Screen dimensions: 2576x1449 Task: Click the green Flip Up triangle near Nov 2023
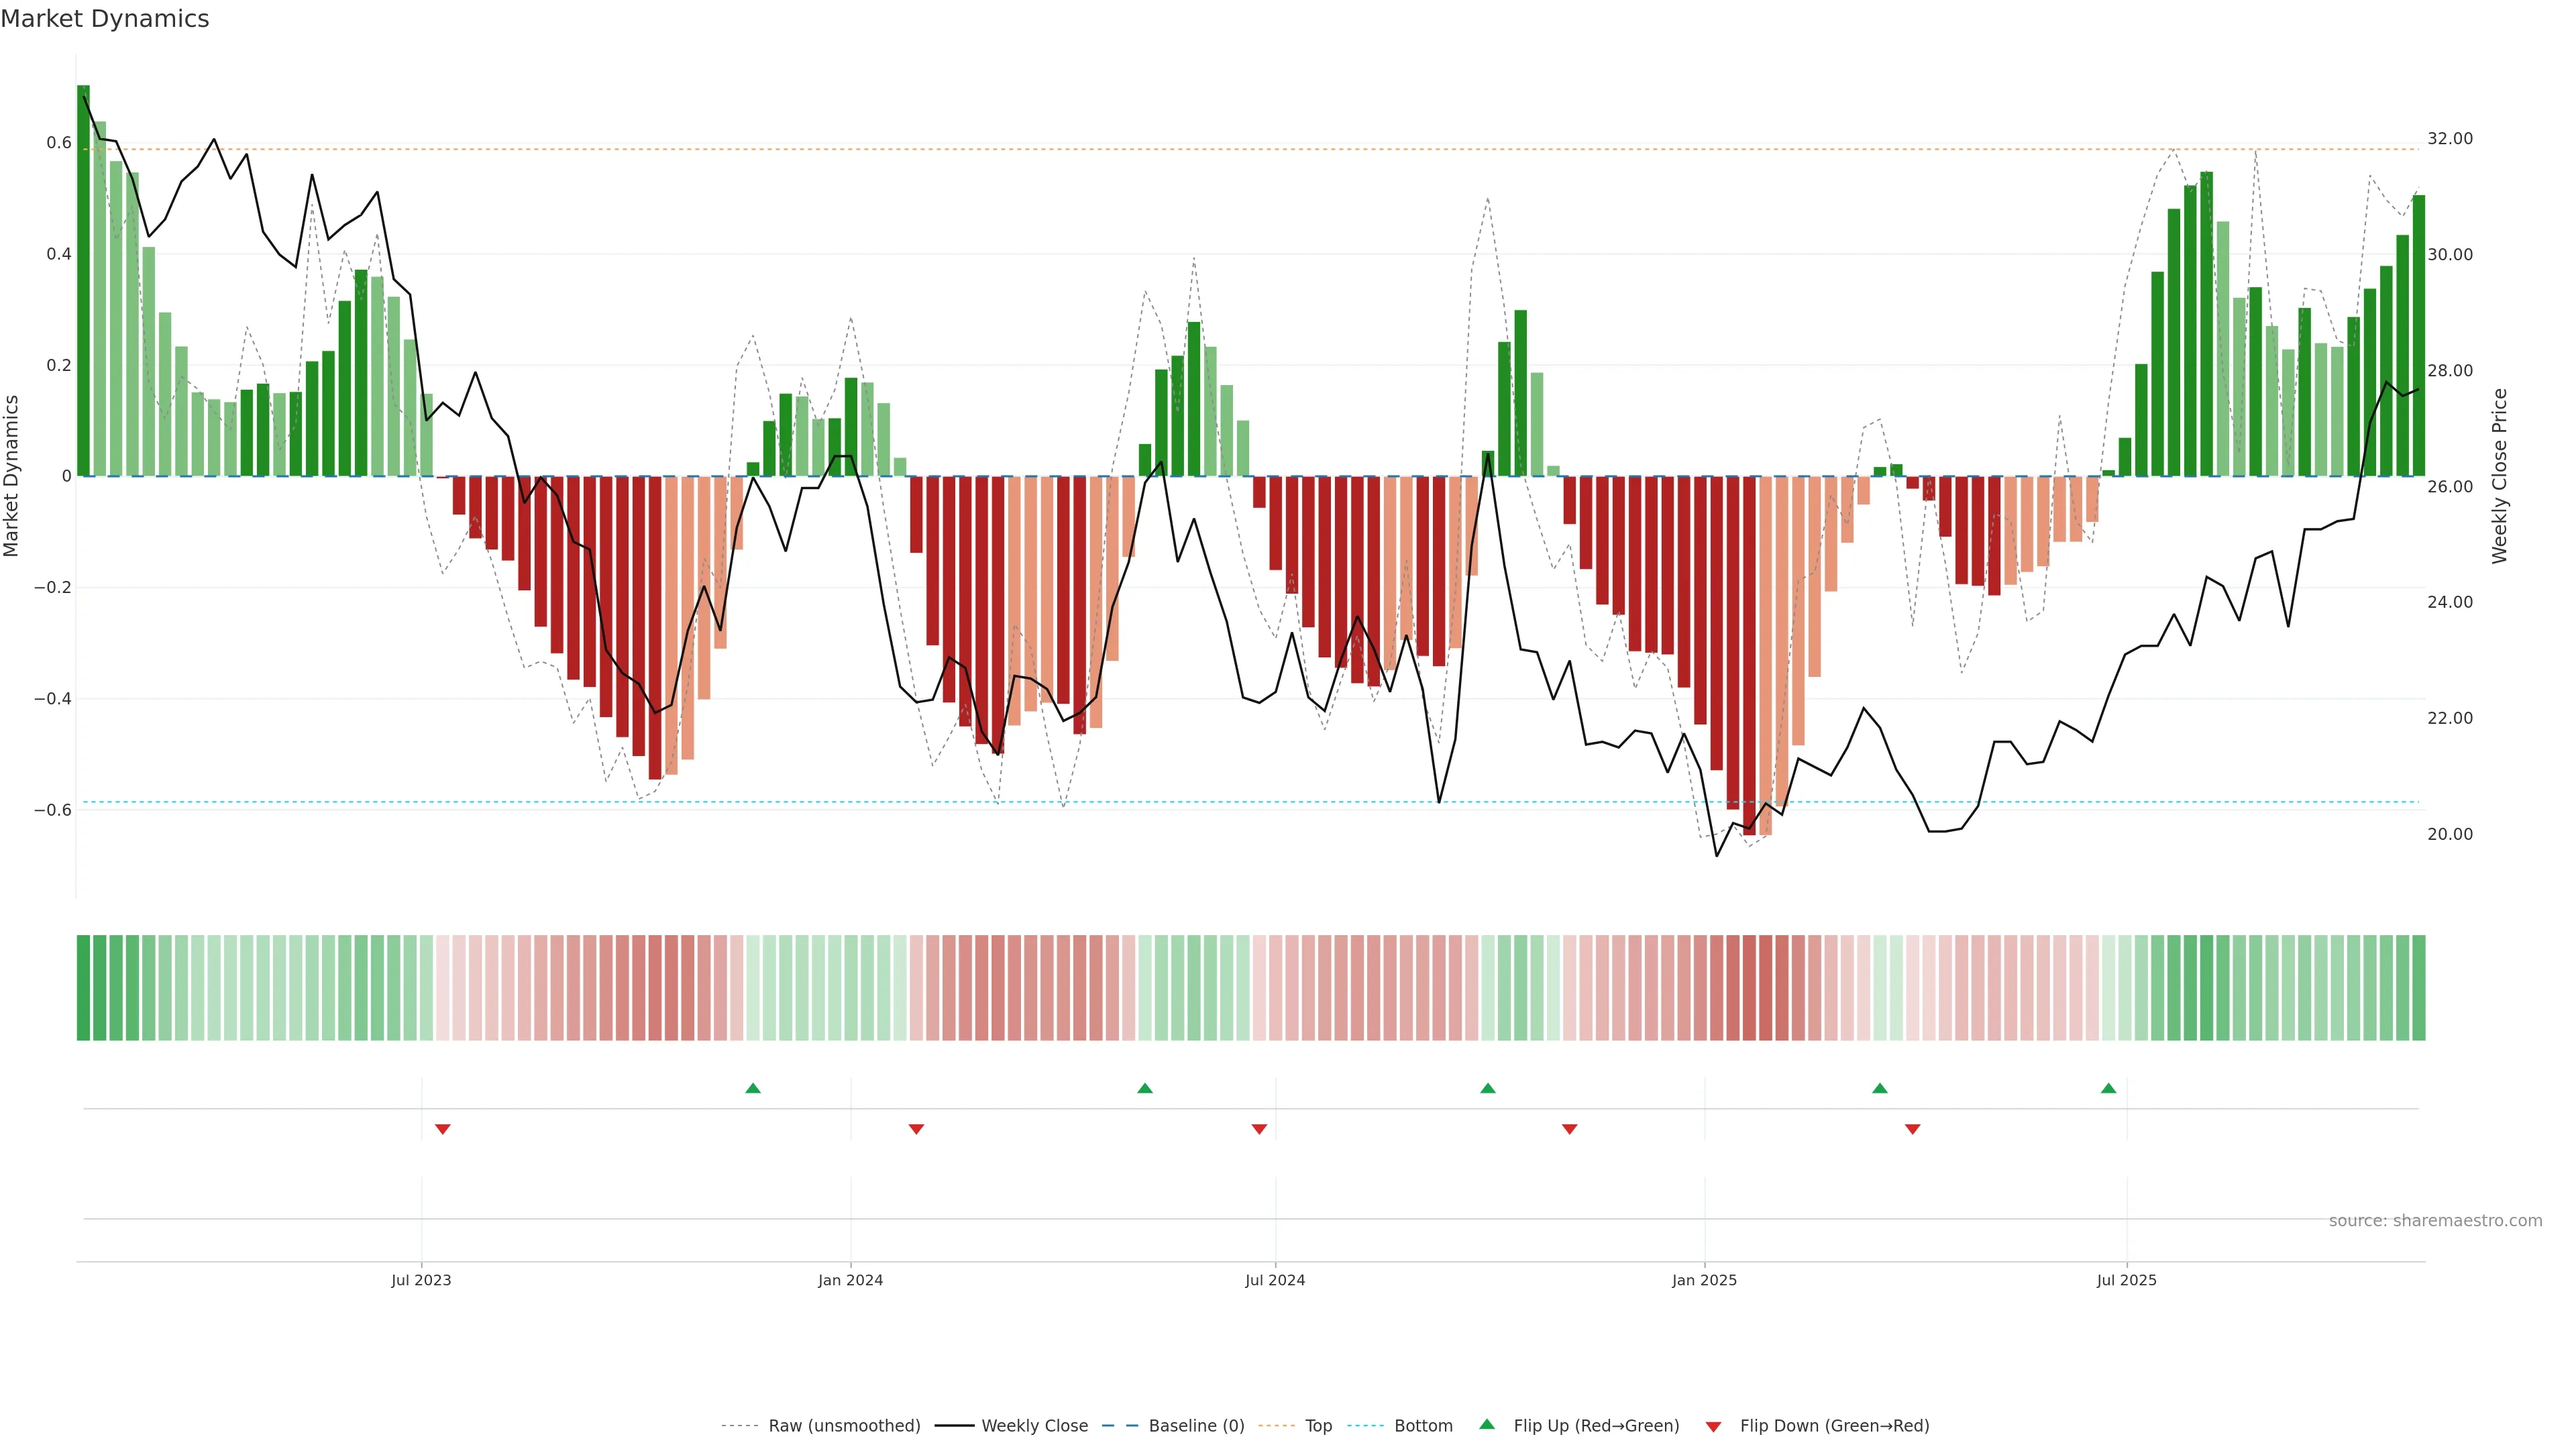coord(753,1088)
